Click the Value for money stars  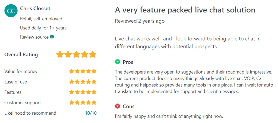pyautogui.click(x=83, y=71)
